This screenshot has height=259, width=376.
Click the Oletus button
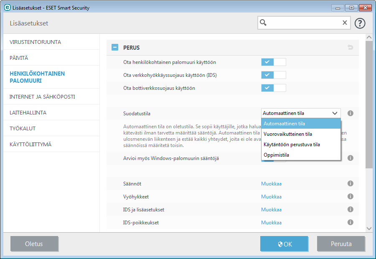pos(34,244)
